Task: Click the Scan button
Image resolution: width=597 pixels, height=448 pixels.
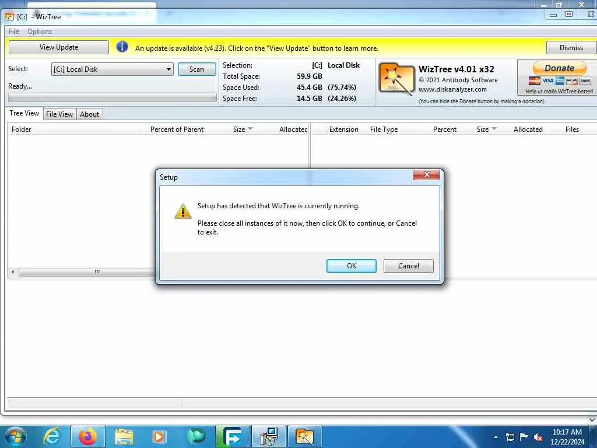Action: pyautogui.click(x=196, y=69)
